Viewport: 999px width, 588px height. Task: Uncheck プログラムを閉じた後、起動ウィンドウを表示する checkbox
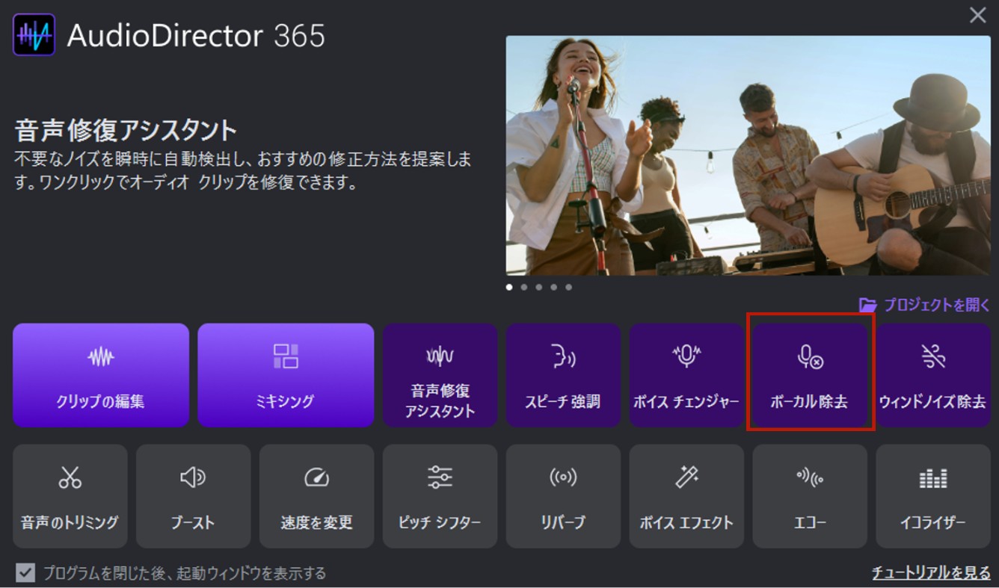25,573
